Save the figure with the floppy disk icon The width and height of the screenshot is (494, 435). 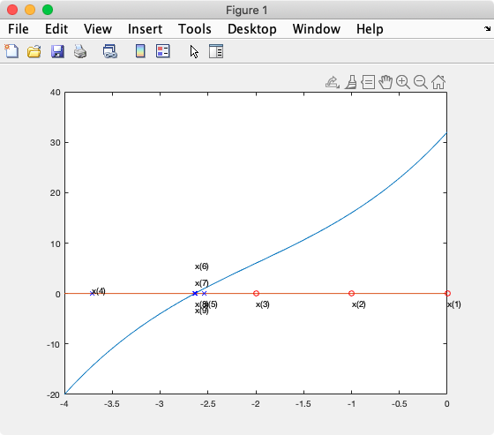(57, 51)
